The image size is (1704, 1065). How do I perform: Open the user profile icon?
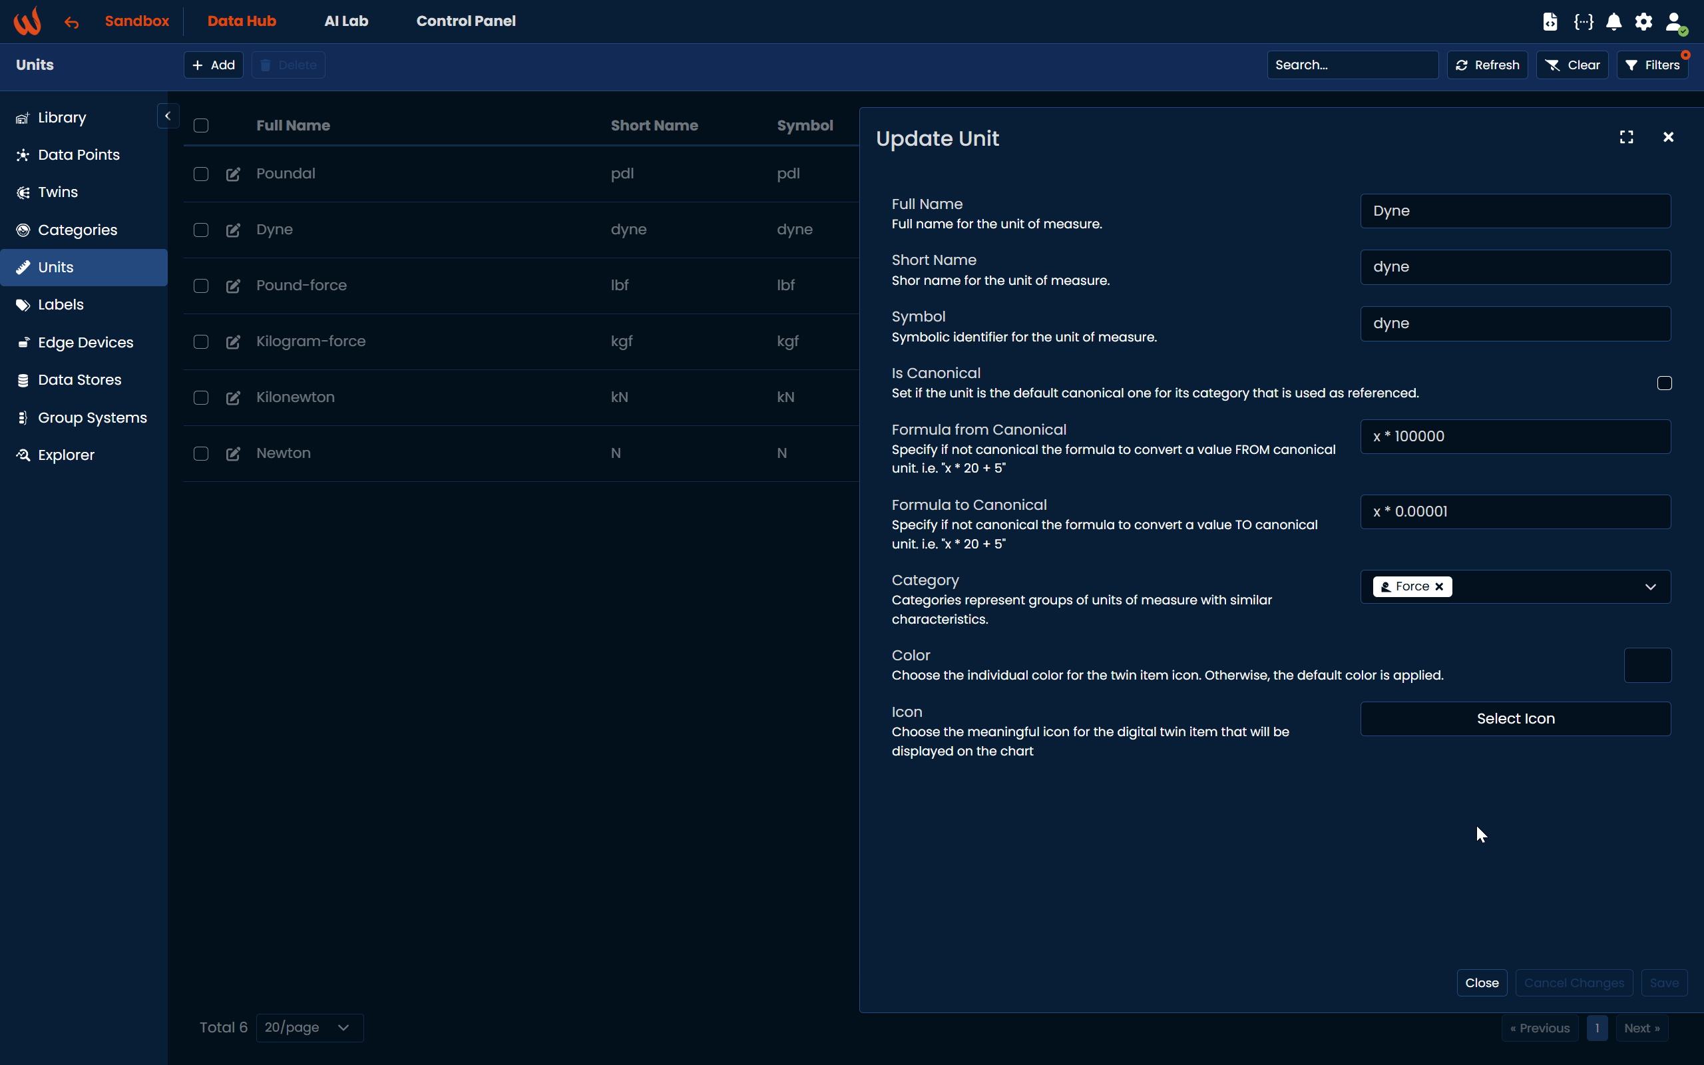pyautogui.click(x=1675, y=22)
